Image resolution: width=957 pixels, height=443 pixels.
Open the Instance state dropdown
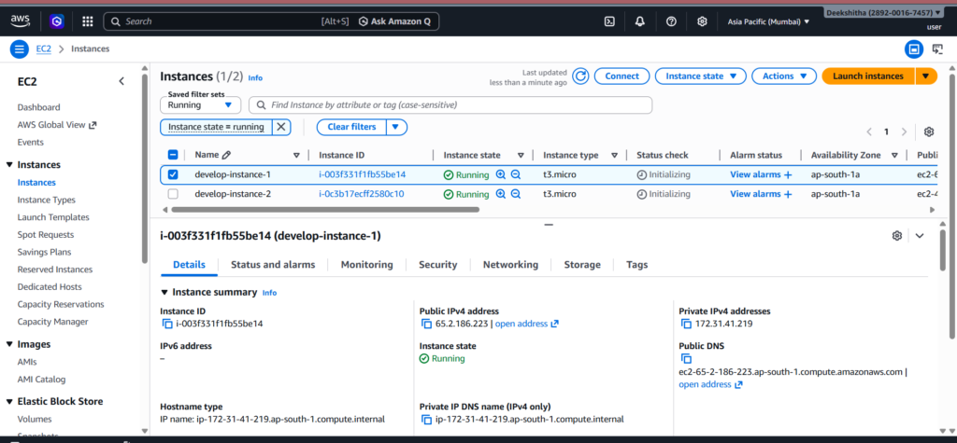[x=701, y=76]
